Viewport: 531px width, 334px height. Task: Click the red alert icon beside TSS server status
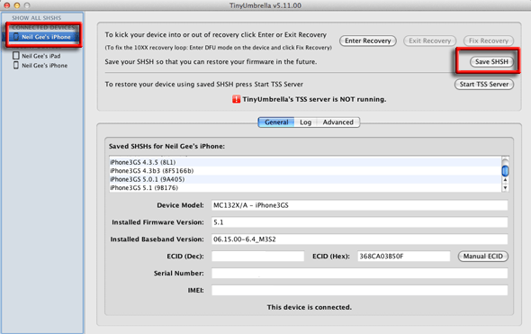point(236,99)
